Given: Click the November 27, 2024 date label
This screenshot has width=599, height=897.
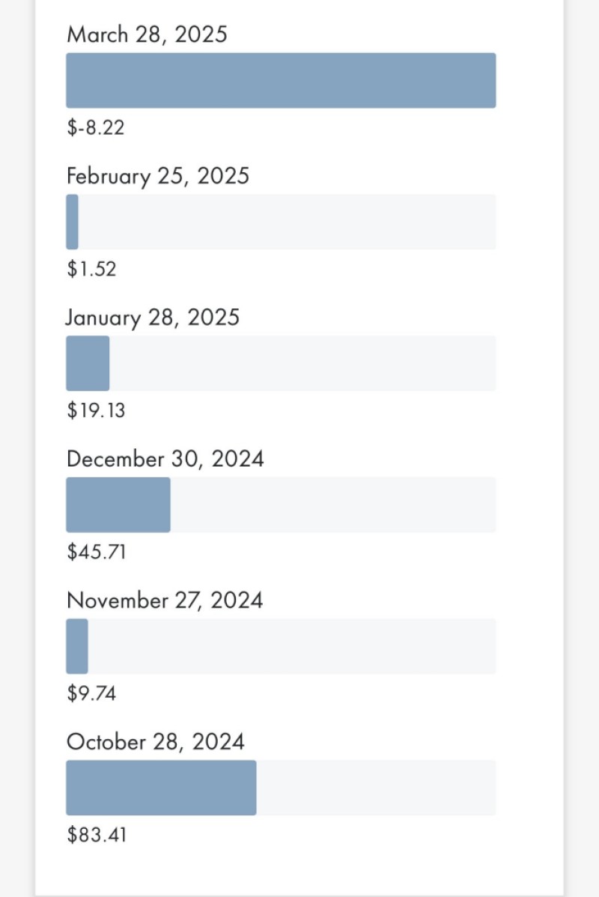Looking at the screenshot, I should (164, 600).
